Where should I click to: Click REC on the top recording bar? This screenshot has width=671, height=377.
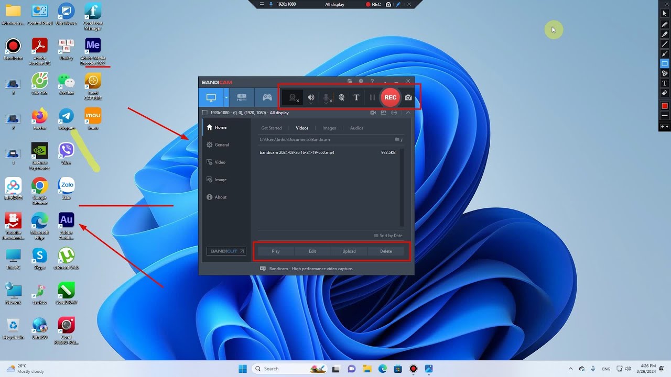pyautogui.click(x=373, y=4)
